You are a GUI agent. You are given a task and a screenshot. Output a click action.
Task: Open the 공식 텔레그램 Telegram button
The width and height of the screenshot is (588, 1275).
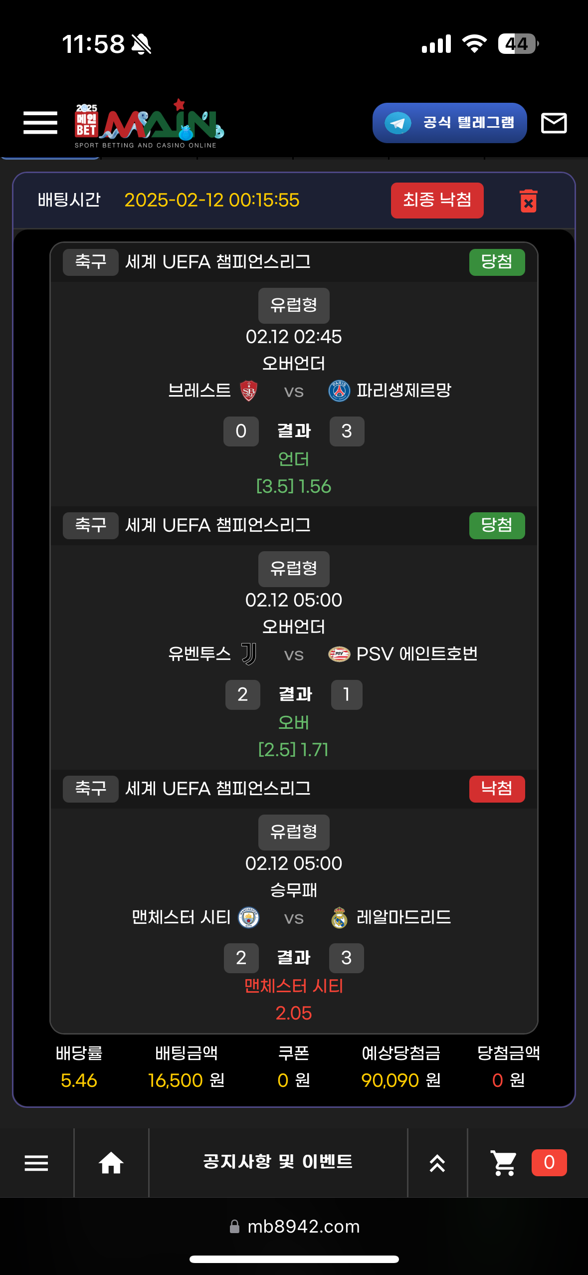[449, 123]
